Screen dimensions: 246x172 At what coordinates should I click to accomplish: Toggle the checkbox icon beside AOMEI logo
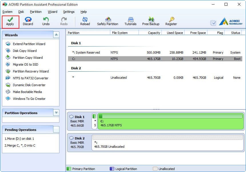213,23
